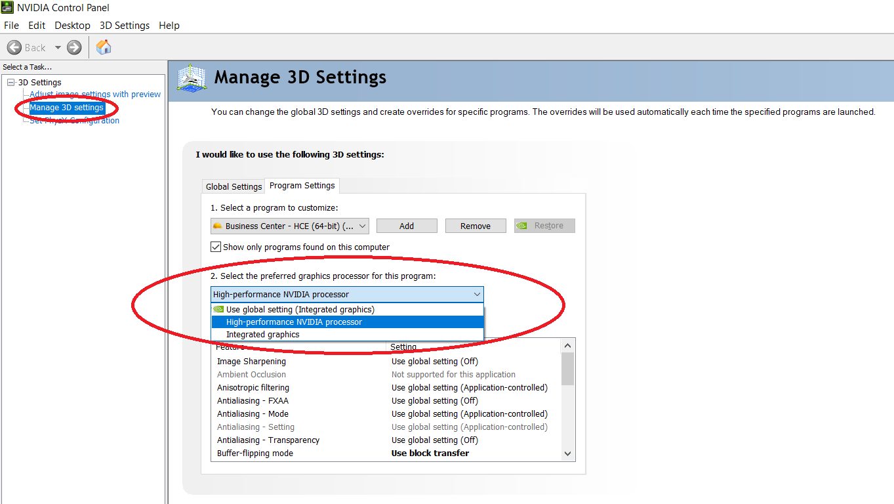This screenshot has height=504, width=894.
Task: Open the Back history dropdown arrow
Action: (58, 47)
